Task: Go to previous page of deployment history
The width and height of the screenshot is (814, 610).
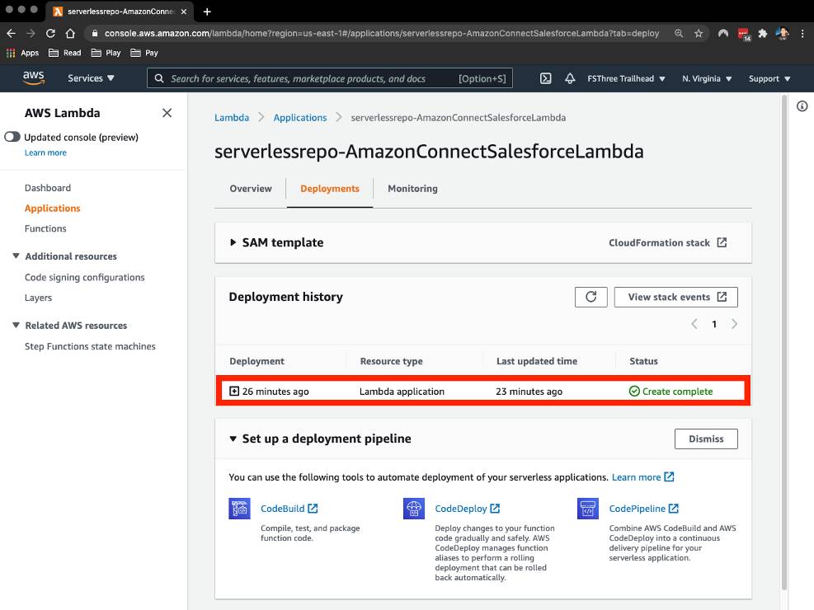Action: (x=694, y=324)
